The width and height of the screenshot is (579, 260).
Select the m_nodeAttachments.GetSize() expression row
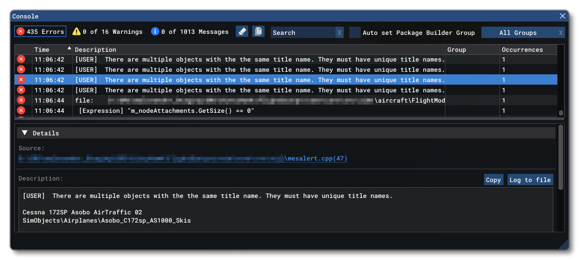pos(286,111)
